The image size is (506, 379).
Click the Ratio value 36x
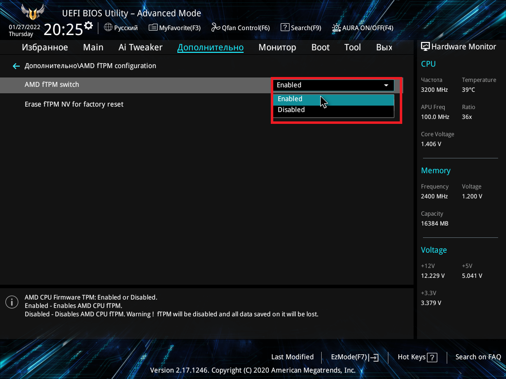(466, 117)
